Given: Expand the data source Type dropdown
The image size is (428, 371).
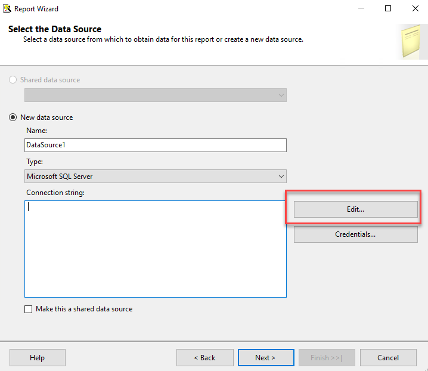Looking at the screenshot, I should pos(155,177).
